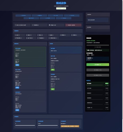
Task: Click the gray execute ×1000 button
Action: 98,75
